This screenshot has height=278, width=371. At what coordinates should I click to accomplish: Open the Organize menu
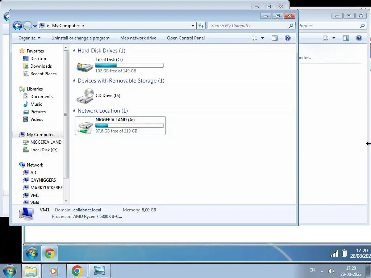click(x=29, y=38)
